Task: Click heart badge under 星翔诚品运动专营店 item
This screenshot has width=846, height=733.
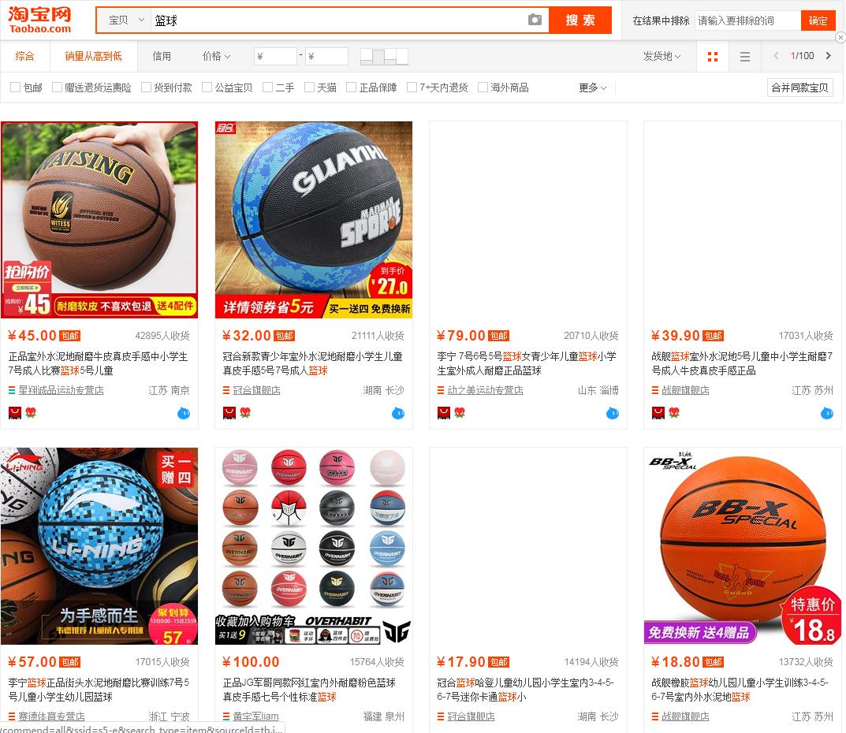Action: pos(31,413)
